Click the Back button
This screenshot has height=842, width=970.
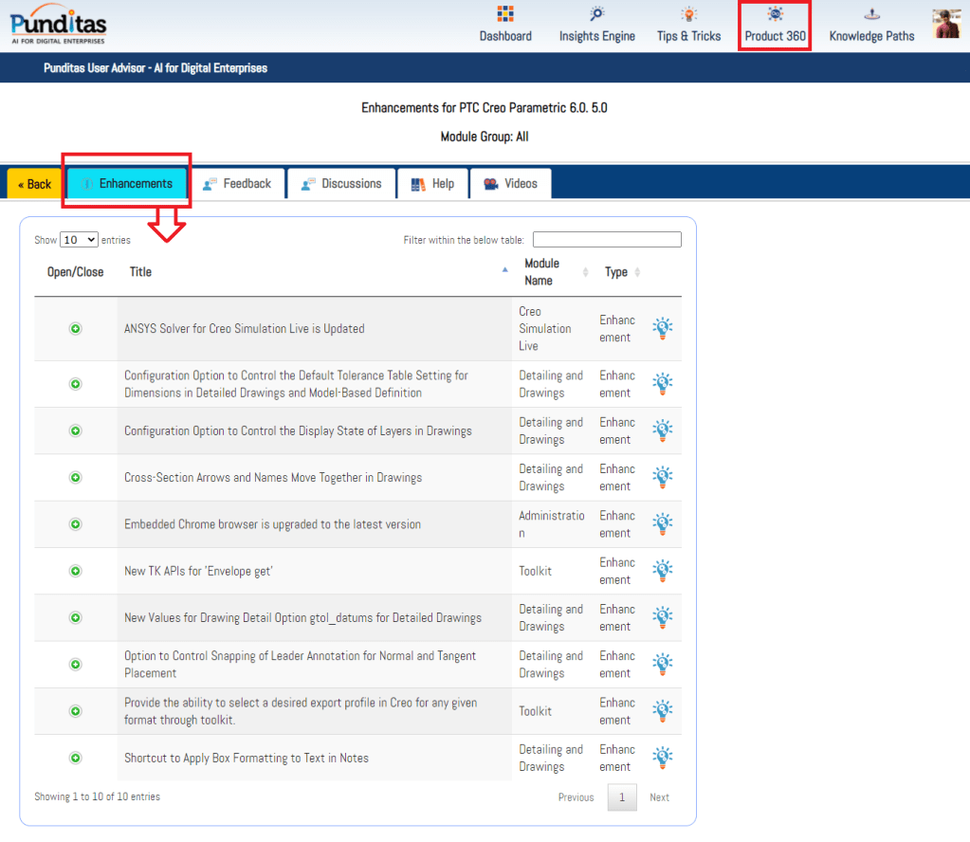[x=34, y=184]
